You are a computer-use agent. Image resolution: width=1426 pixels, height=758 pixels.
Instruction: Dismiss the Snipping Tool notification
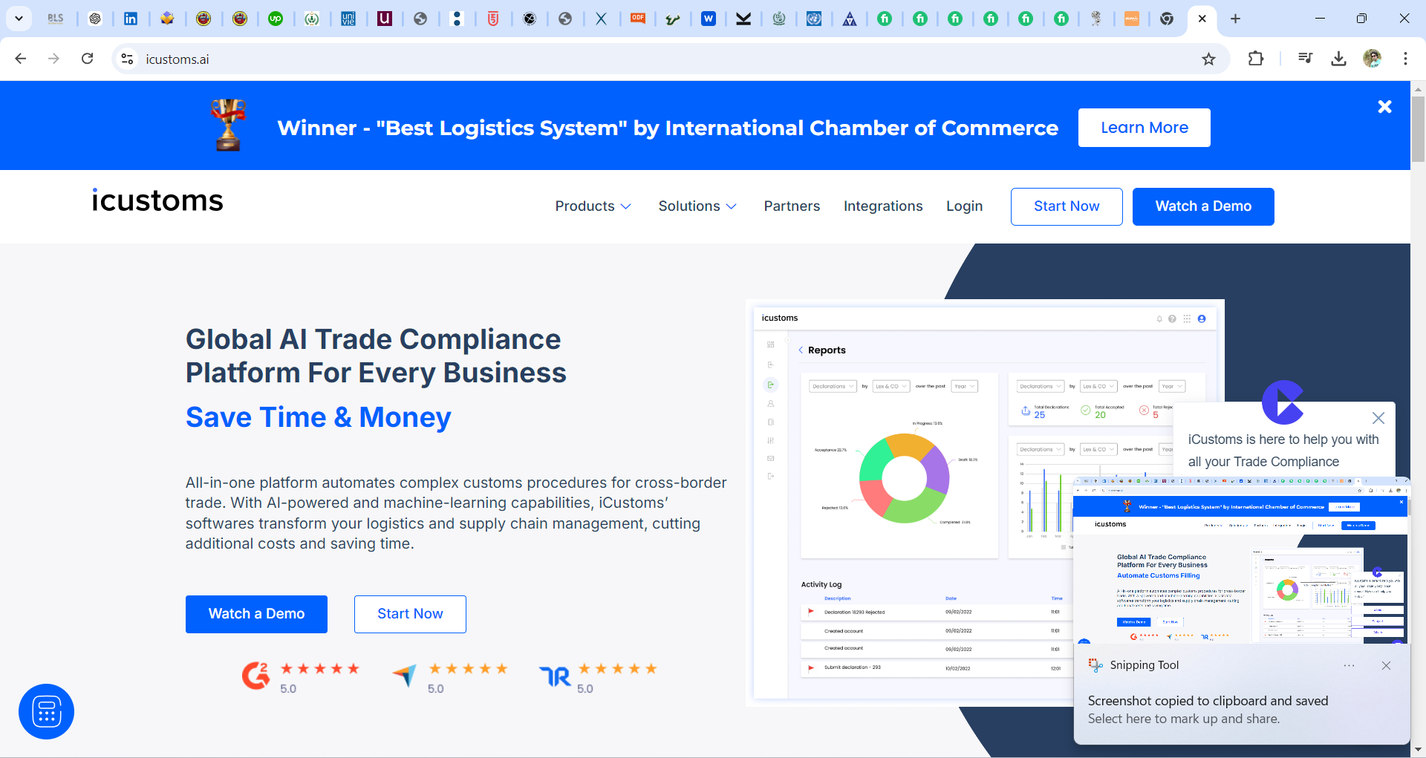(x=1386, y=665)
